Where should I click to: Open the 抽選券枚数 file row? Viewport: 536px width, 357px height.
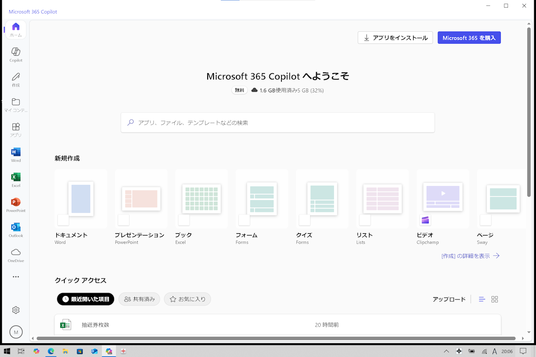pos(277,325)
